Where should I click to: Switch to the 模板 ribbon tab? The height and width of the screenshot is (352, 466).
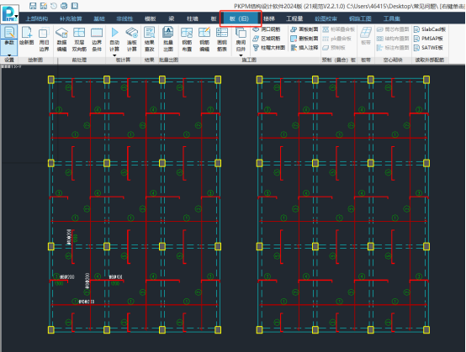[150, 18]
